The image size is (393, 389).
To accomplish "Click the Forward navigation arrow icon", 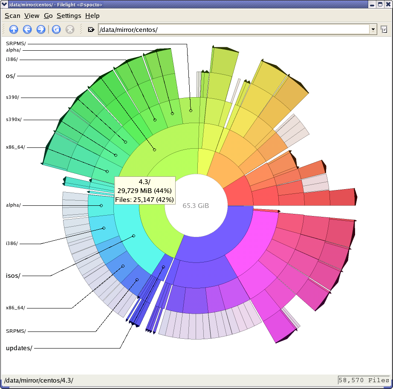I will (x=41, y=29).
